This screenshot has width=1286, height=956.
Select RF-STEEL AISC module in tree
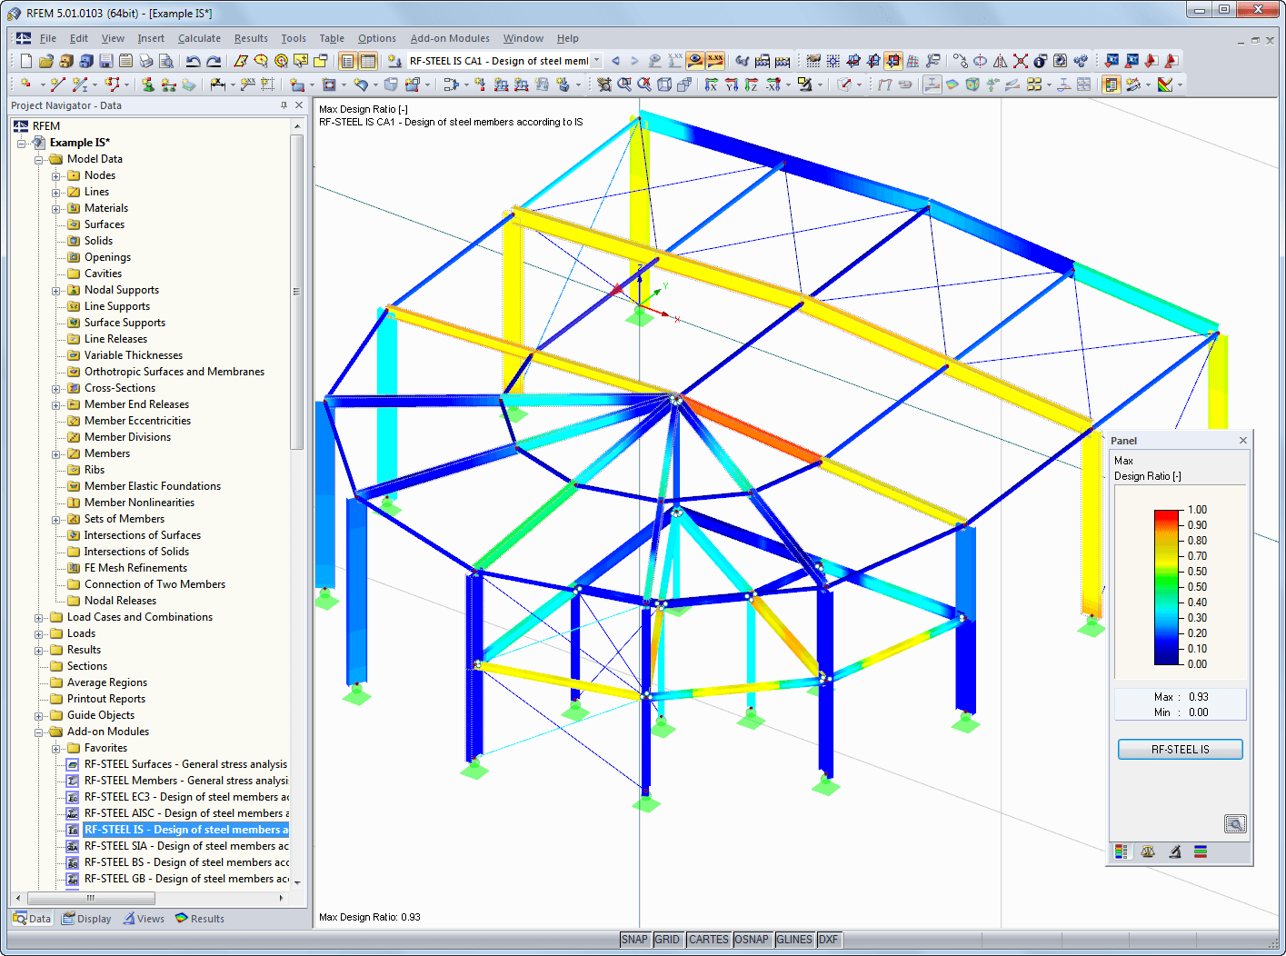point(186,813)
